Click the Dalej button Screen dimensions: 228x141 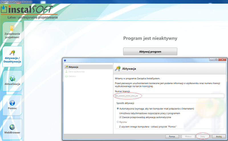pyautogui.click(x=203, y=136)
